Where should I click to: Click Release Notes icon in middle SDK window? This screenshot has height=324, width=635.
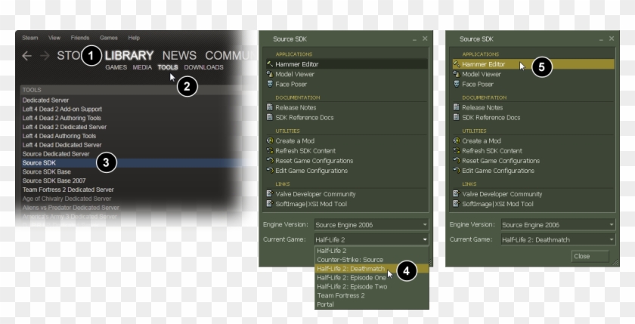click(x=270, y=107)
